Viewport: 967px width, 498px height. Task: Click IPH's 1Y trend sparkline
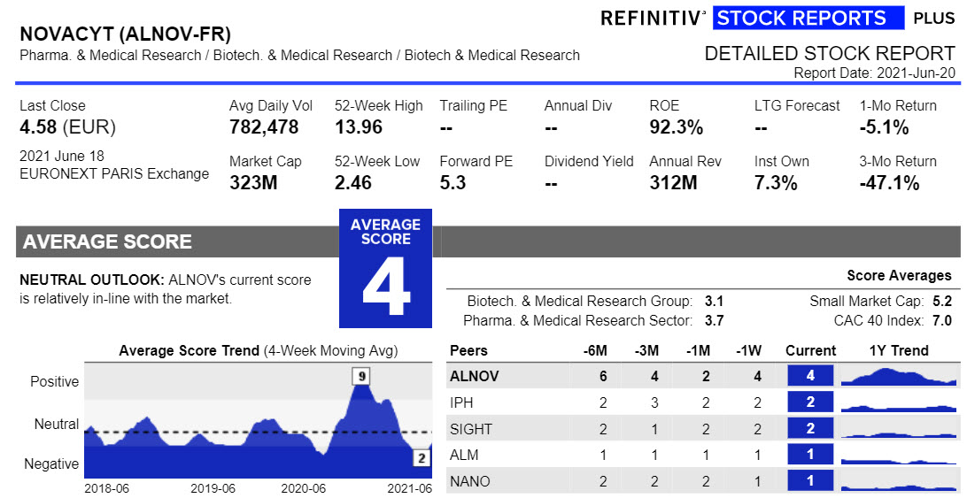pos(899,408)
